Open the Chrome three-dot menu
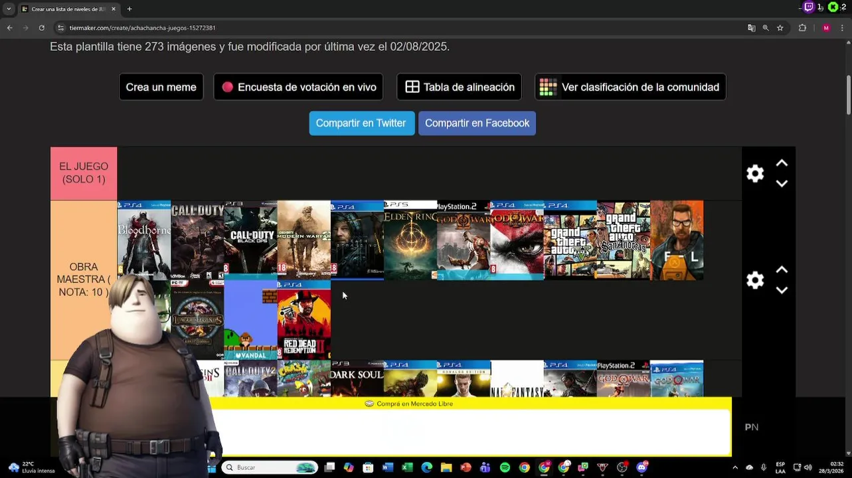Viewport: 852px width, 478px height. pyautogui.click(x=843, y=28)
